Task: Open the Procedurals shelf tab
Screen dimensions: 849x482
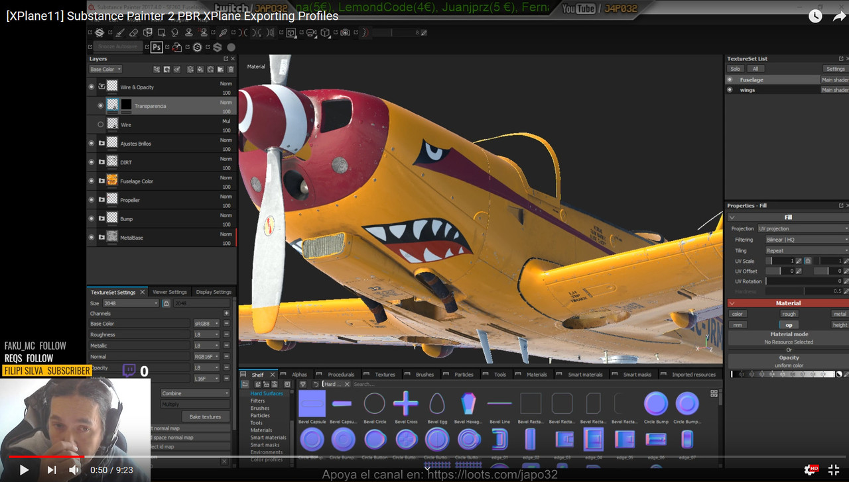Action: pos(341,375)
